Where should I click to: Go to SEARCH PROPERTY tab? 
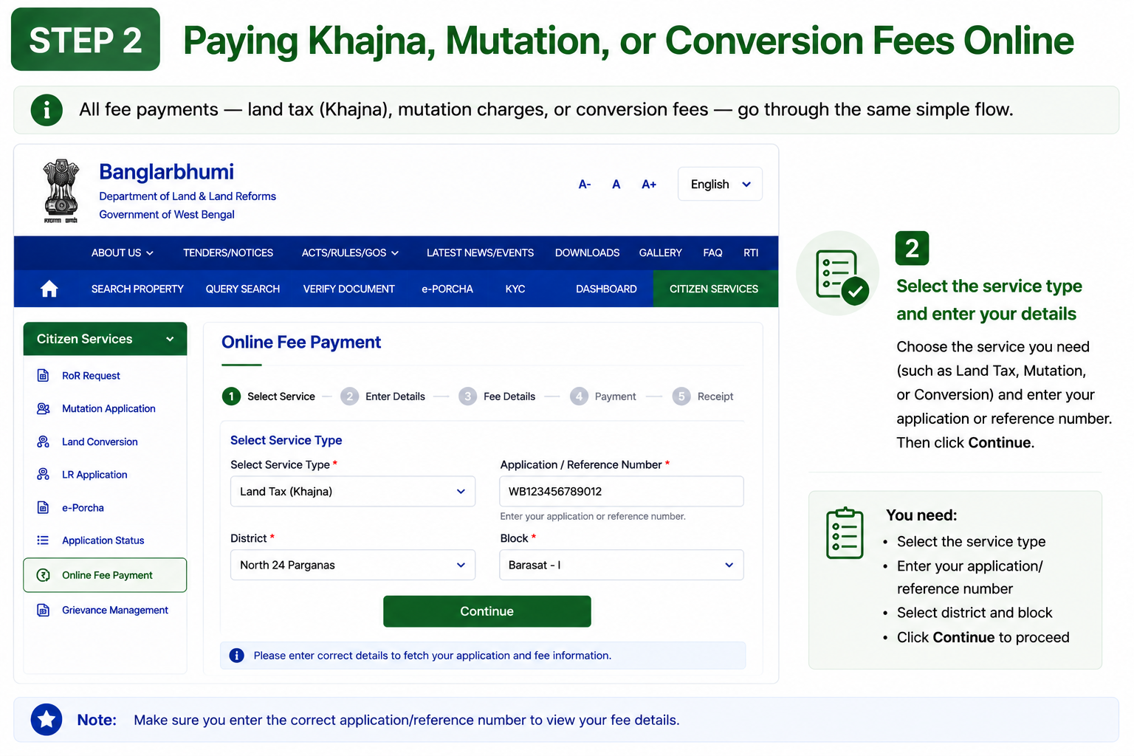point(137,289)
